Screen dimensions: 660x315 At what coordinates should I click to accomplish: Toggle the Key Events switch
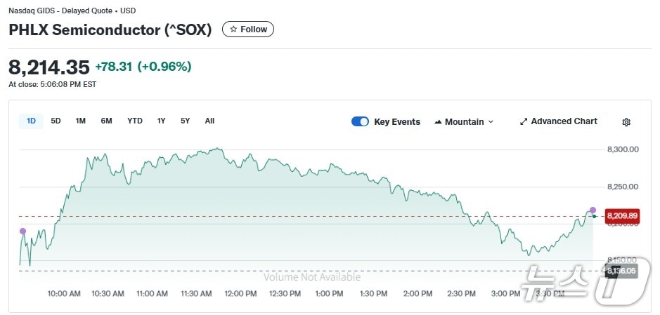360,121
